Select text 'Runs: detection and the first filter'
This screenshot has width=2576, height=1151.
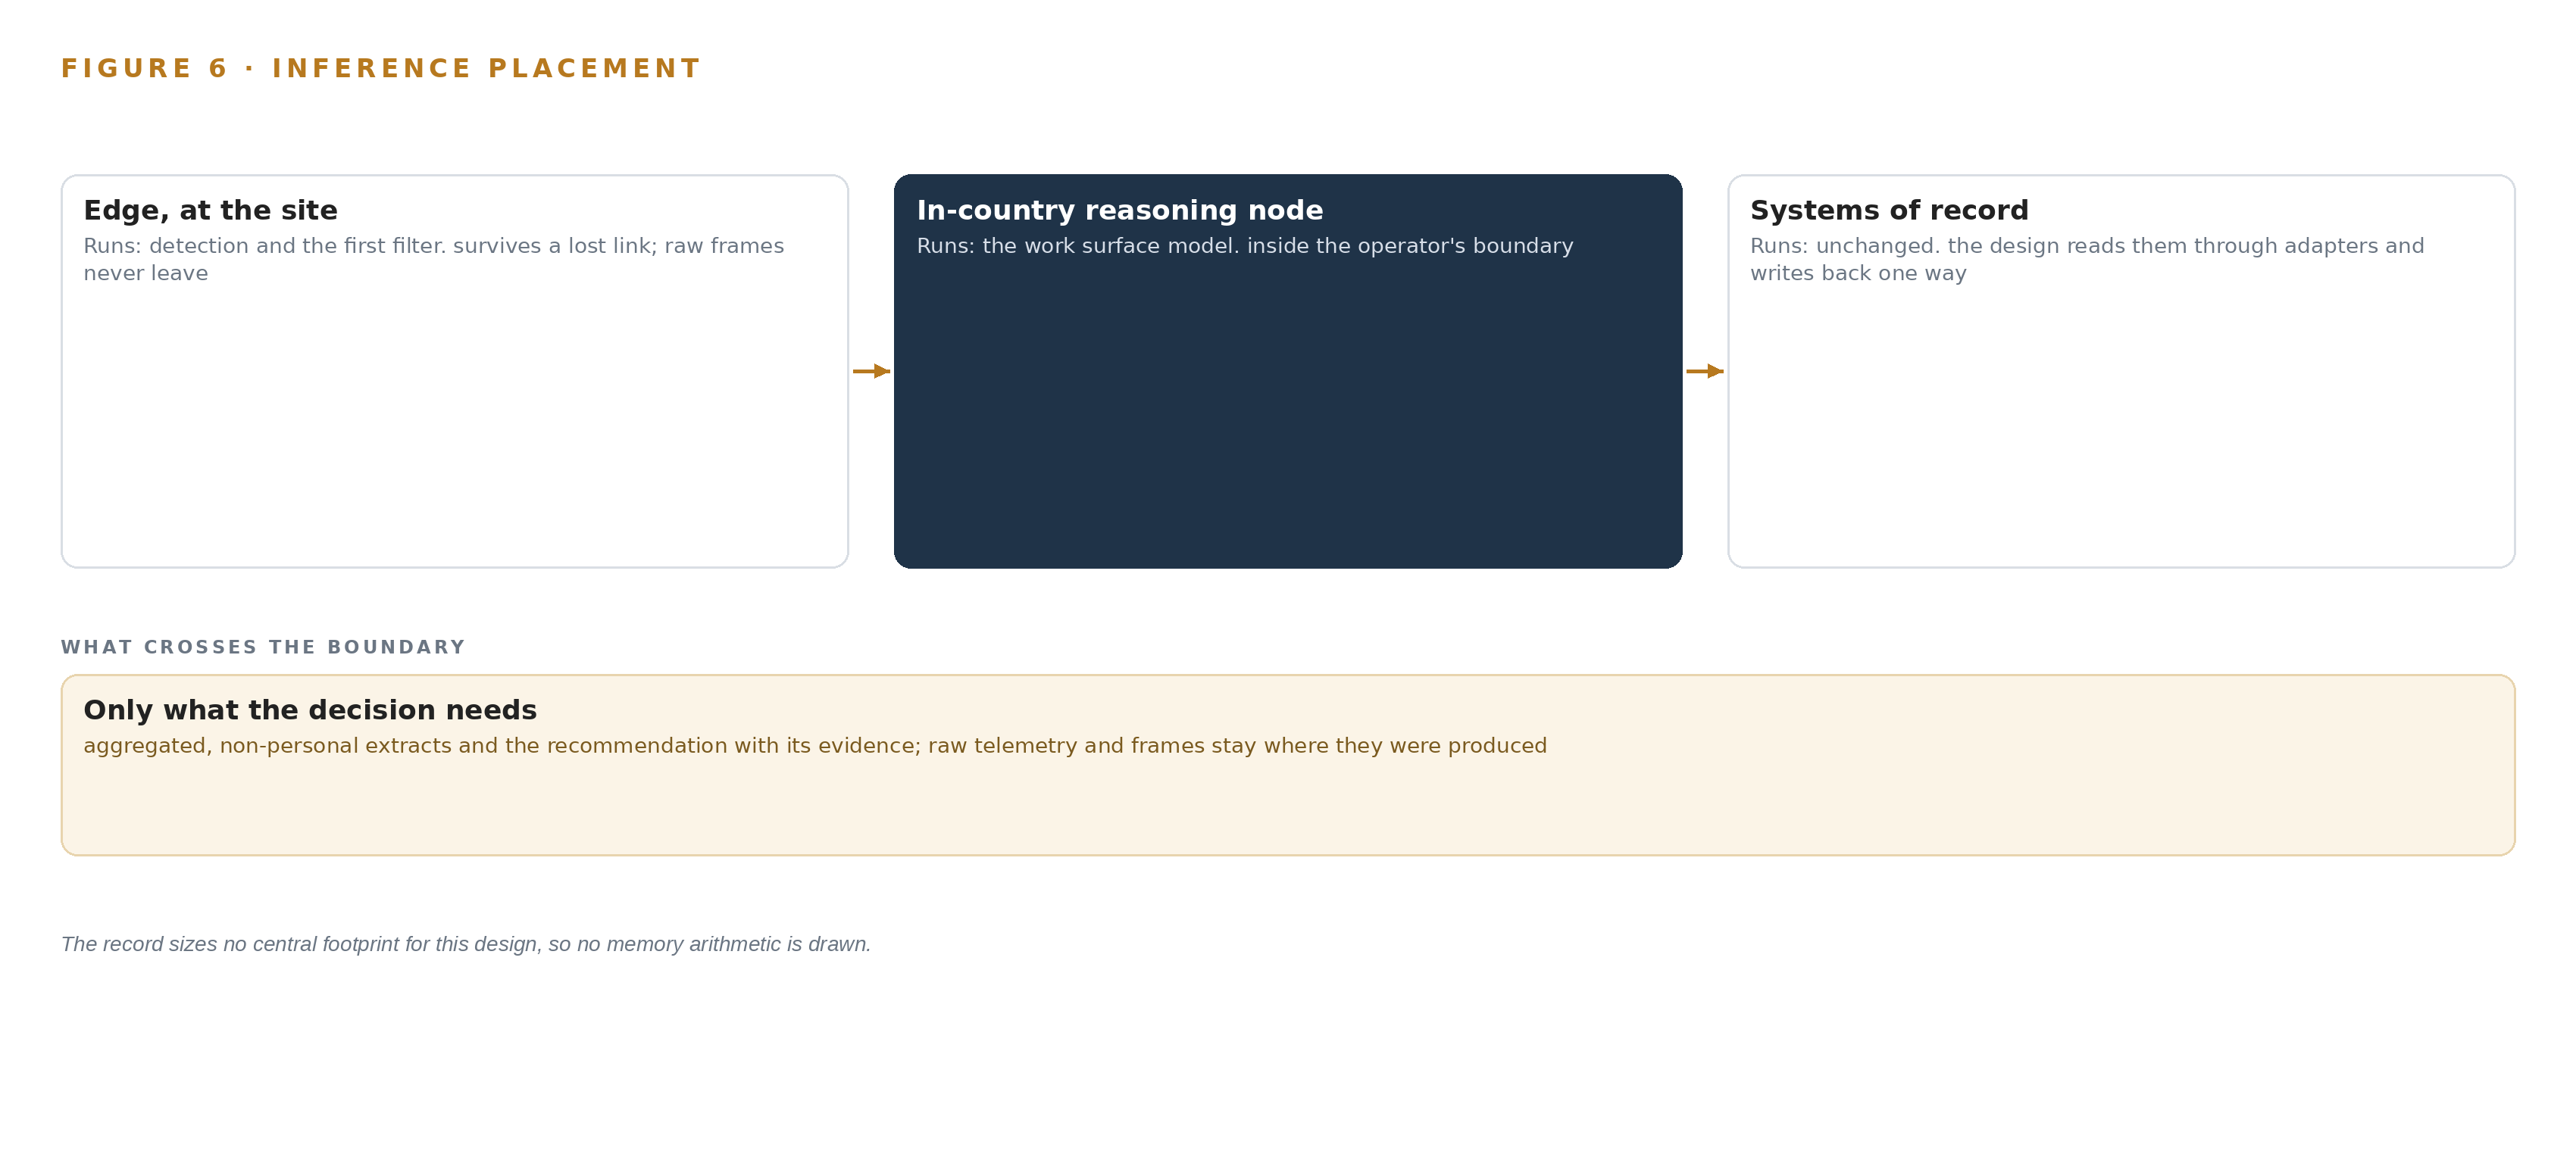[x=264, y=246]
